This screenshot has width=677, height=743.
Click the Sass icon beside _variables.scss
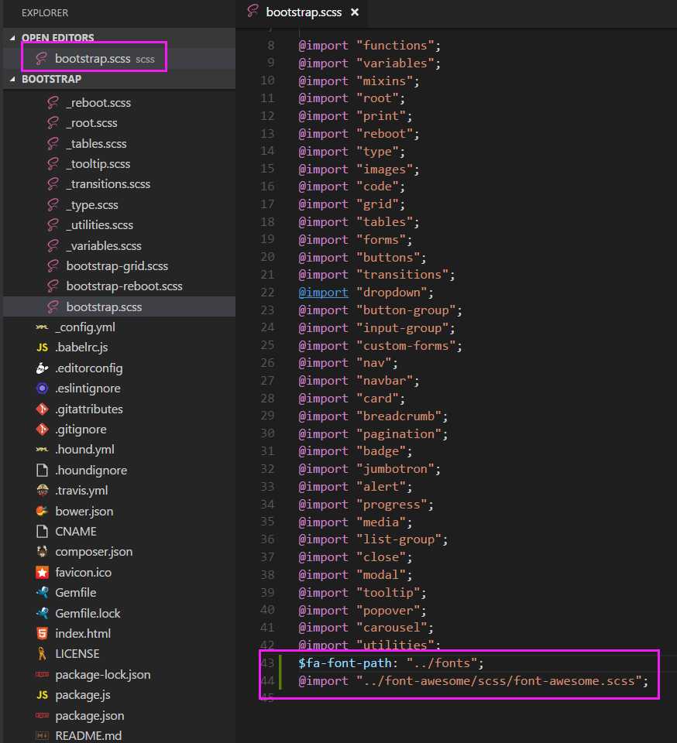click(53, 246)
